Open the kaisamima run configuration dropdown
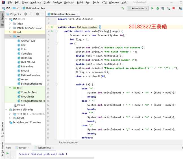183x159 pixels. 138,8
